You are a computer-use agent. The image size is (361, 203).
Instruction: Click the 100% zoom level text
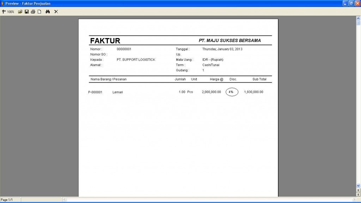point(11,12)
